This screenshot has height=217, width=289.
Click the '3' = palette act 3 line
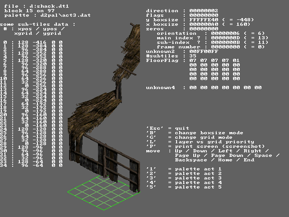[184, 178]
